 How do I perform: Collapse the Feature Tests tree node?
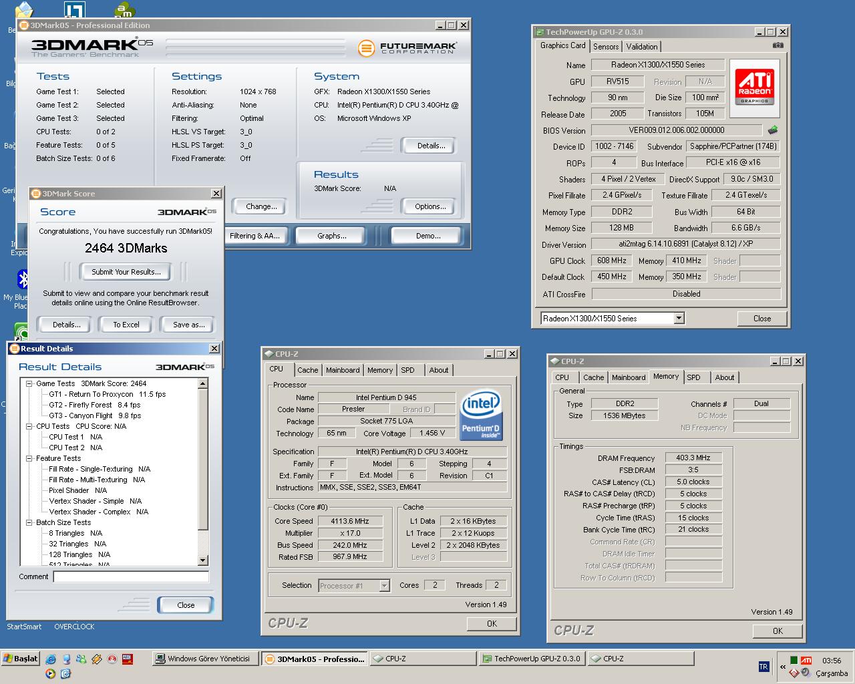29,458
